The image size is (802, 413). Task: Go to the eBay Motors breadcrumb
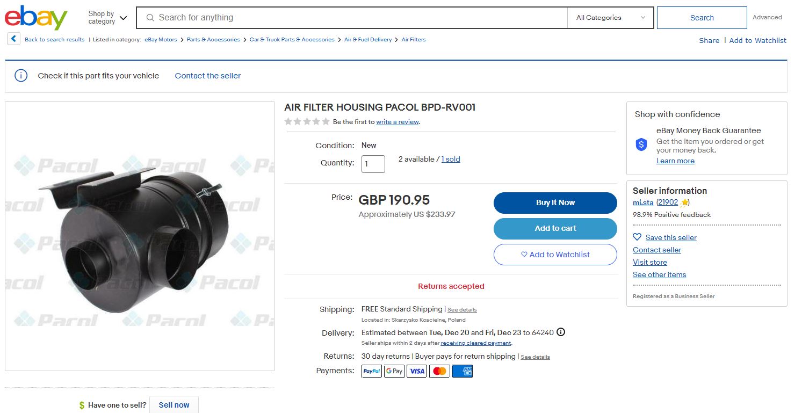pyautogui.click(x=161, y=40)
